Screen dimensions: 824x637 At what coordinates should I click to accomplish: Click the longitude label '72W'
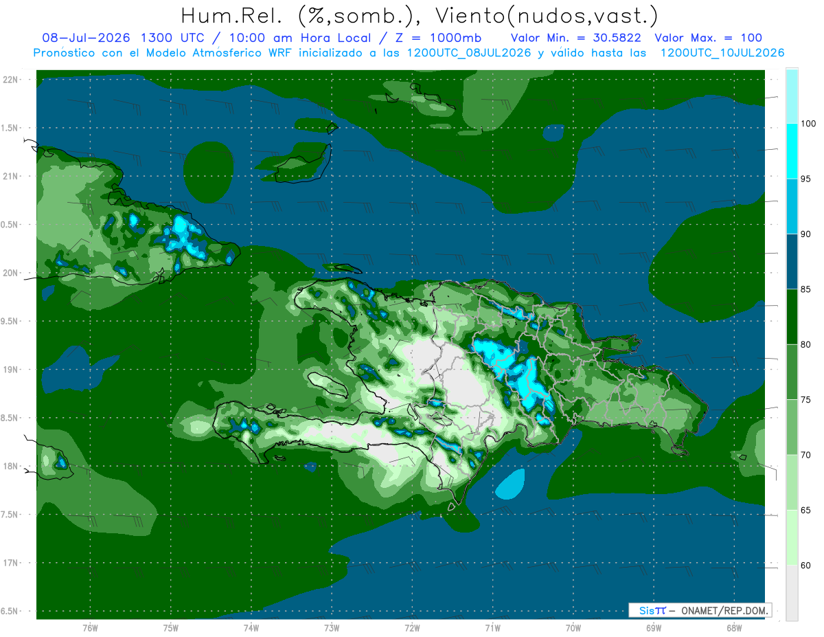(x=412, y=627)
